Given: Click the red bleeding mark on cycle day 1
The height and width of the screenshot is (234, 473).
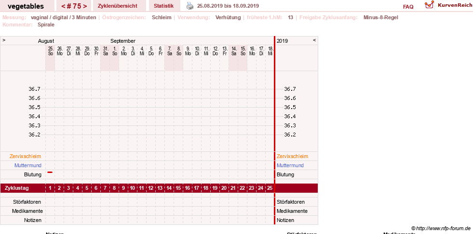Looking at the screenshot, I should tap(50, 172).
